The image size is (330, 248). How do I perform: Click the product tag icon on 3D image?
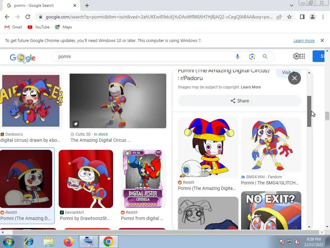[x=76, y=124]
